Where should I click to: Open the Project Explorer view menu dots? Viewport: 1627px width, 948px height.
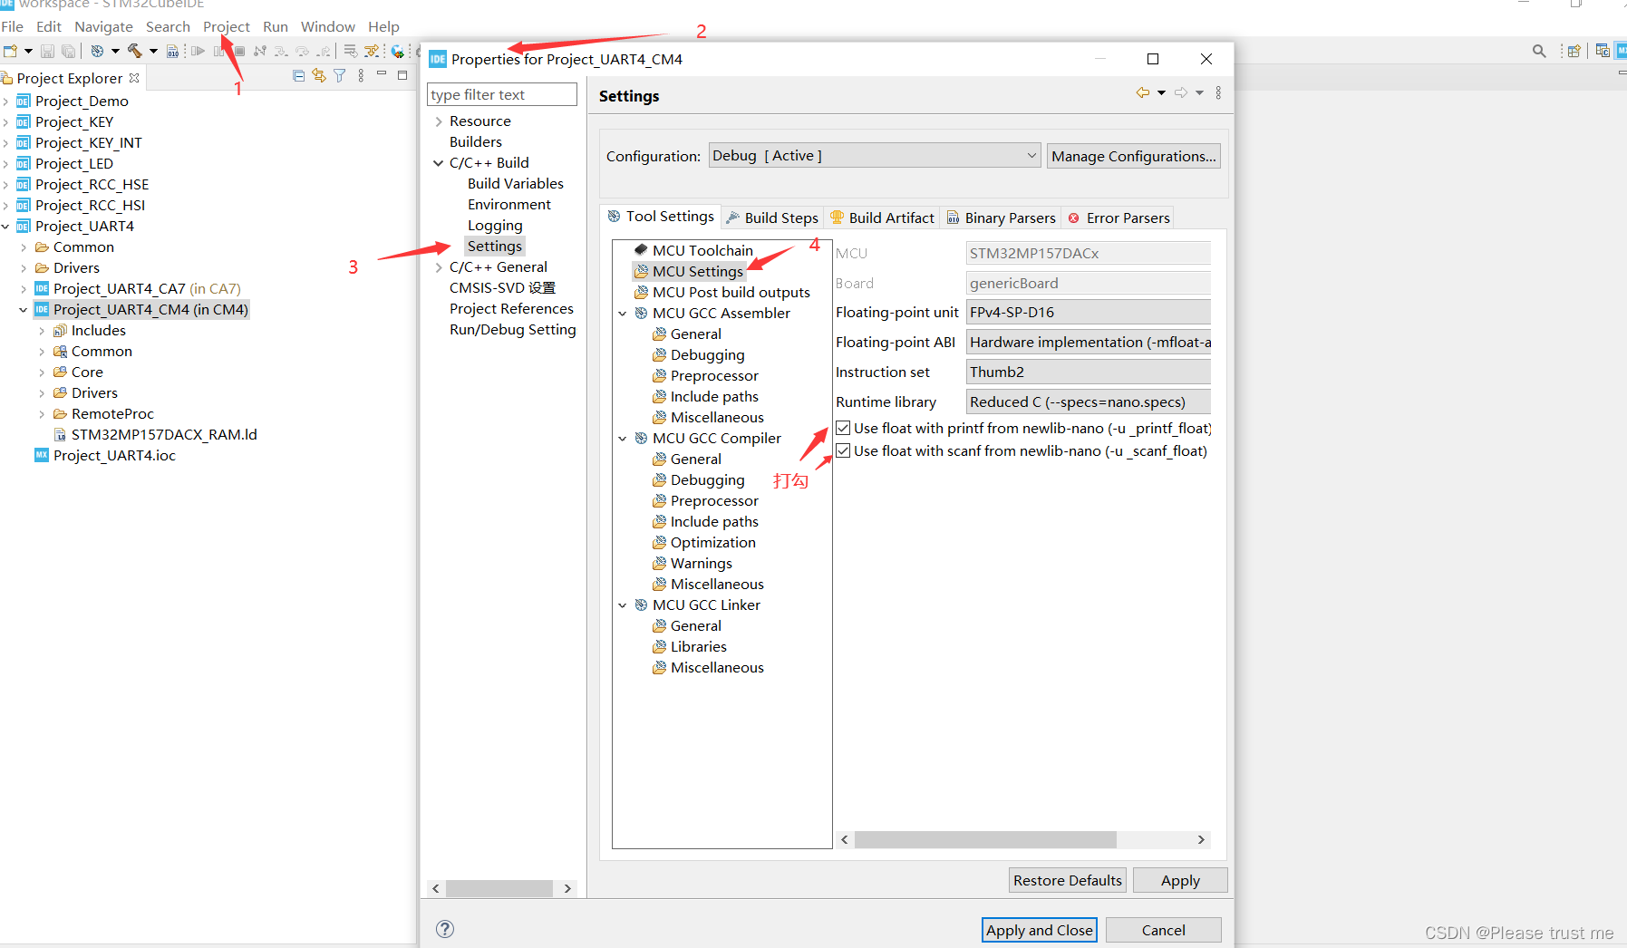[x=361, y=75]
